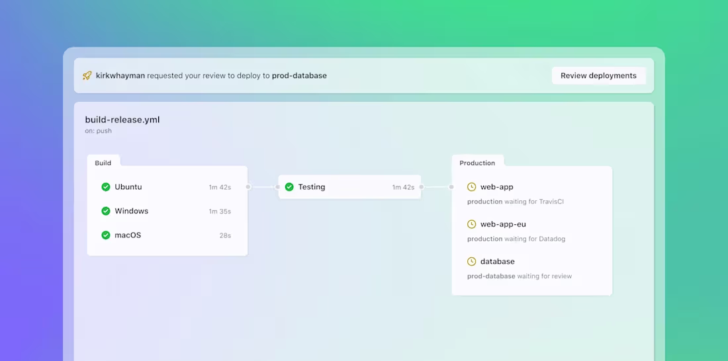Open the kirkwhayman user link

[x=120, y=75]
